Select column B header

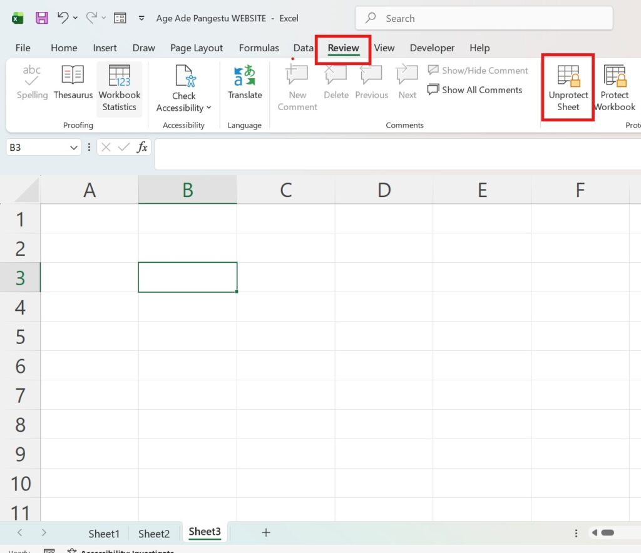coord(188,190)
